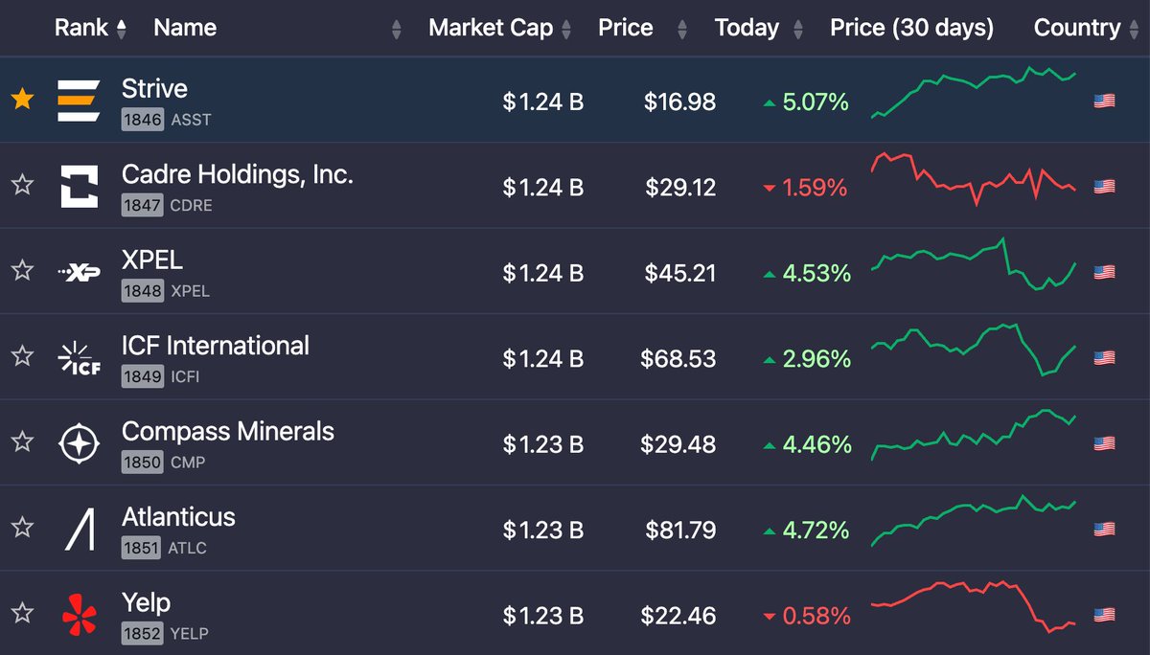Viewport: 1150px width, 655px height.
Task: Click the XPEL logo icon
Action: [x=79, y=272]
